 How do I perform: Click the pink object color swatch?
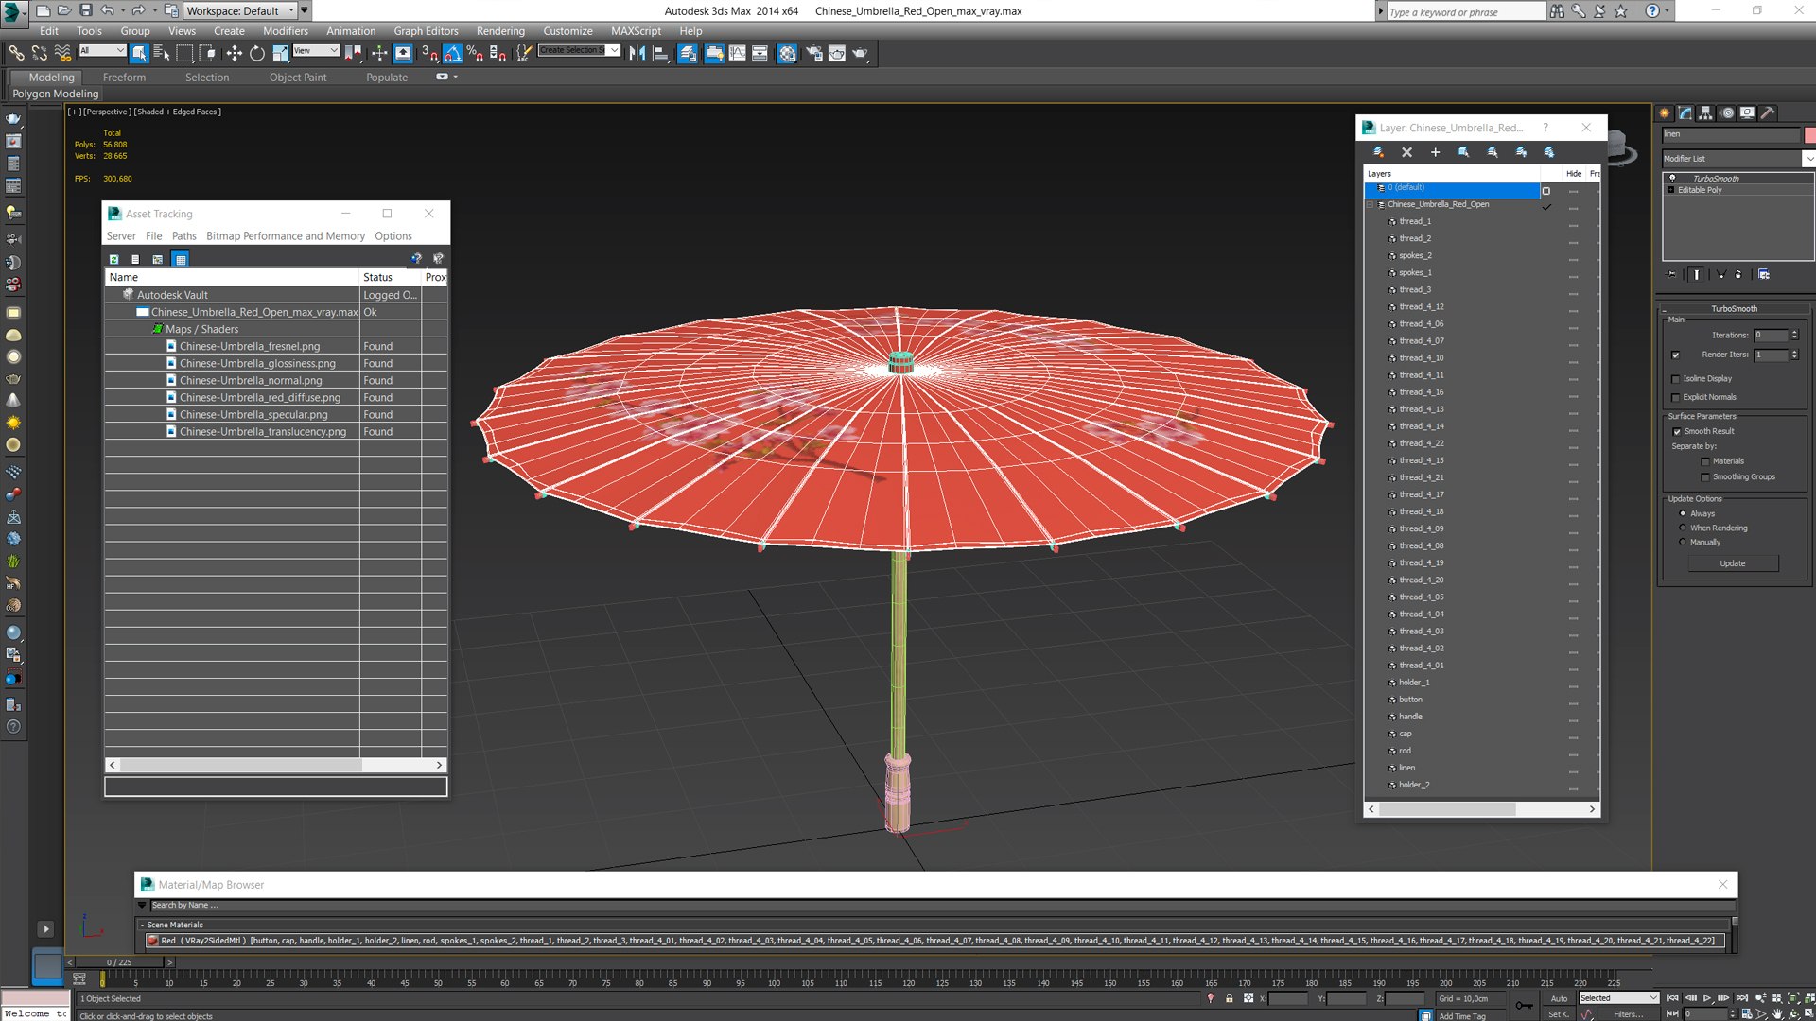1809,135
